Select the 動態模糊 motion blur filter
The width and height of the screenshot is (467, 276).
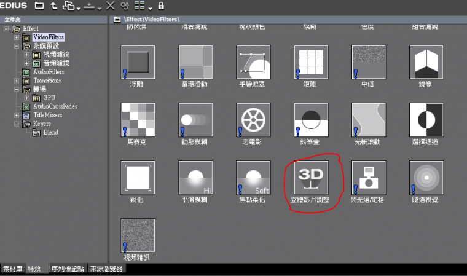click(195, 120)
